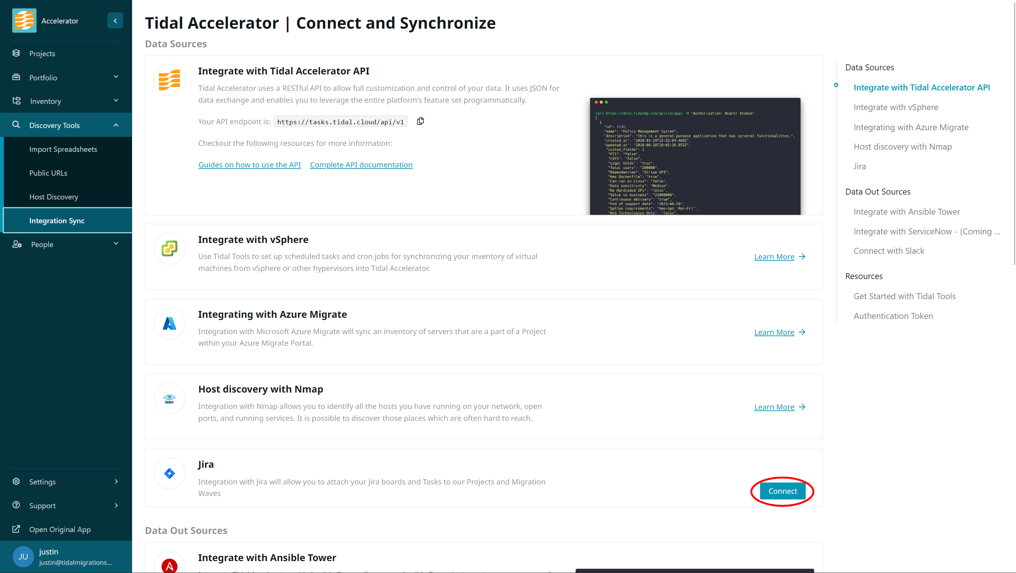
Task: Collapse the sidebar with the arrow button
Action: 115,20
